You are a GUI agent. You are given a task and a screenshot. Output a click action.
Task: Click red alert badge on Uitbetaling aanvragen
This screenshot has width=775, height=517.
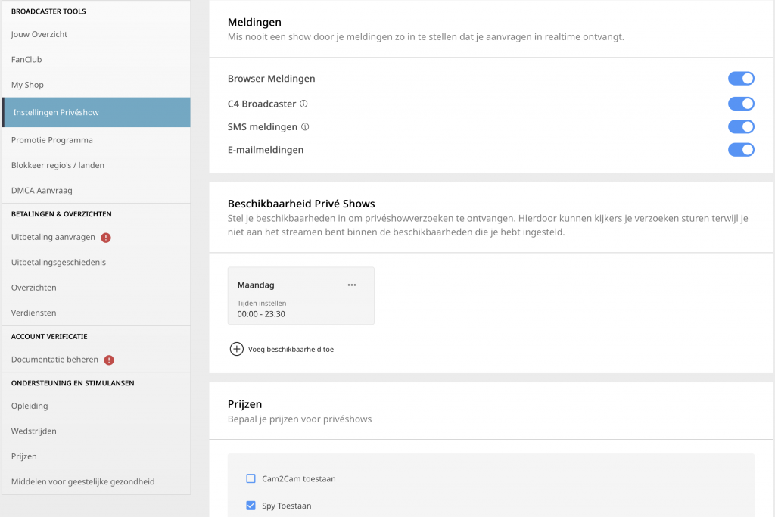tap(106, 238)
